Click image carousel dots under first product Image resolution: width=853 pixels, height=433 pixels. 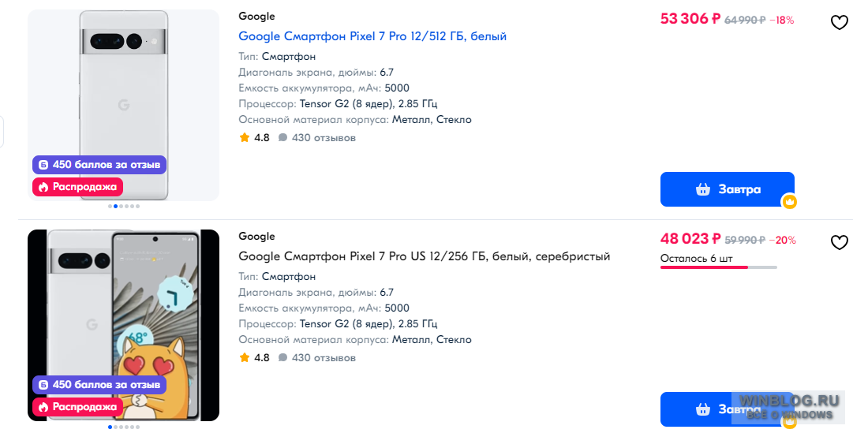click(x=124, y=206)
